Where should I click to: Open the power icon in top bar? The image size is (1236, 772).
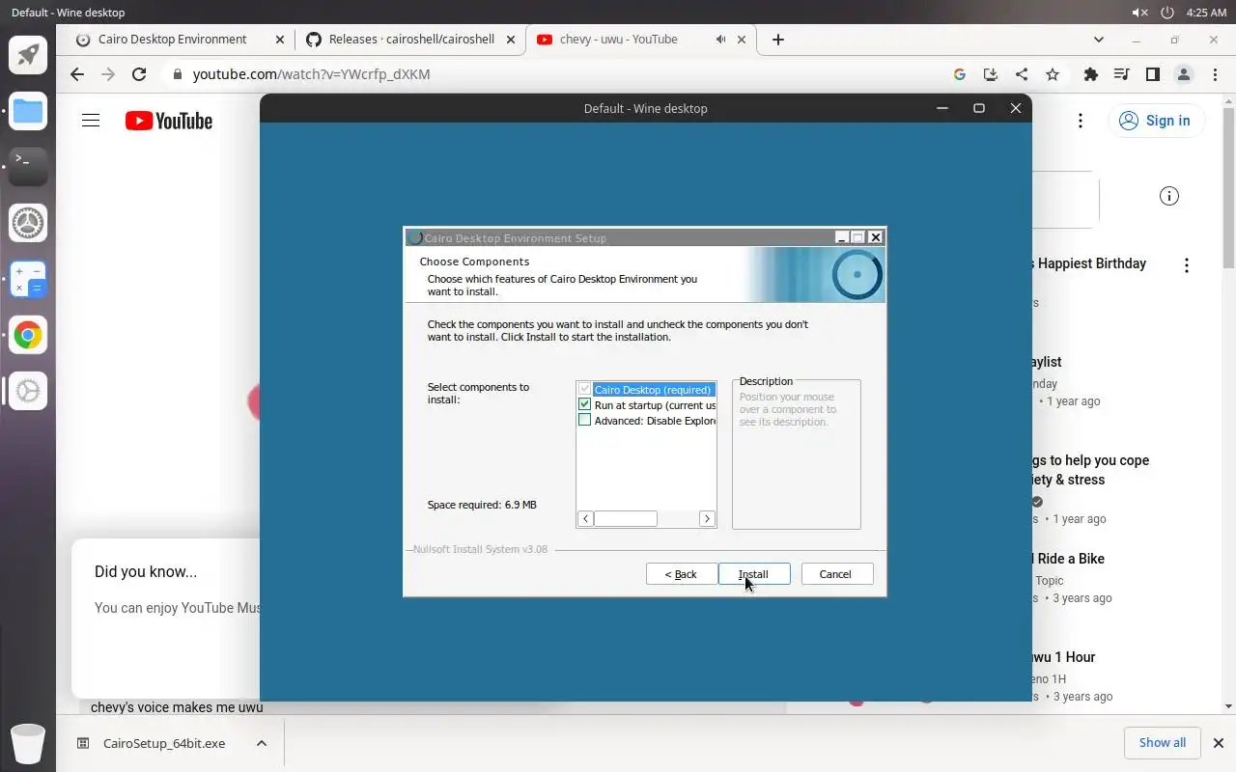tap(1167, 13)
